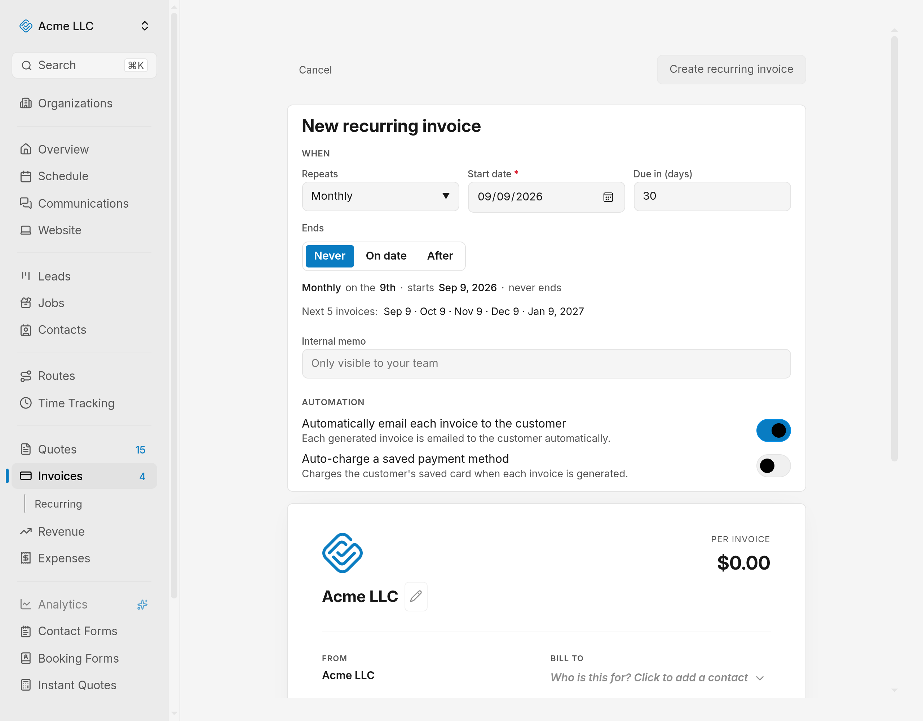The height and width of the screenshot is (721, 923).
Task: Click the pencil edit icon beside Acme LLC
Action: click(416, 596)
